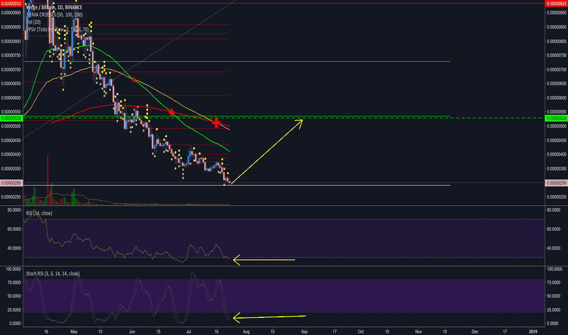Click 0.00000250 on the right price scale
This screenshot has height=335, width=568.
(x=556, y=197)
